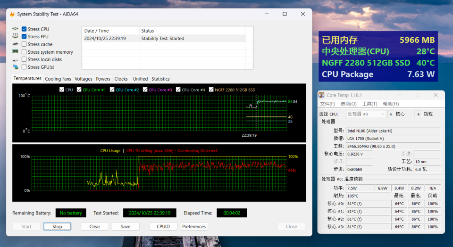Viewport: 453px width, 247px height.
Task: Enable the Stress system memory checkbox
Action: tap(24, 52)
